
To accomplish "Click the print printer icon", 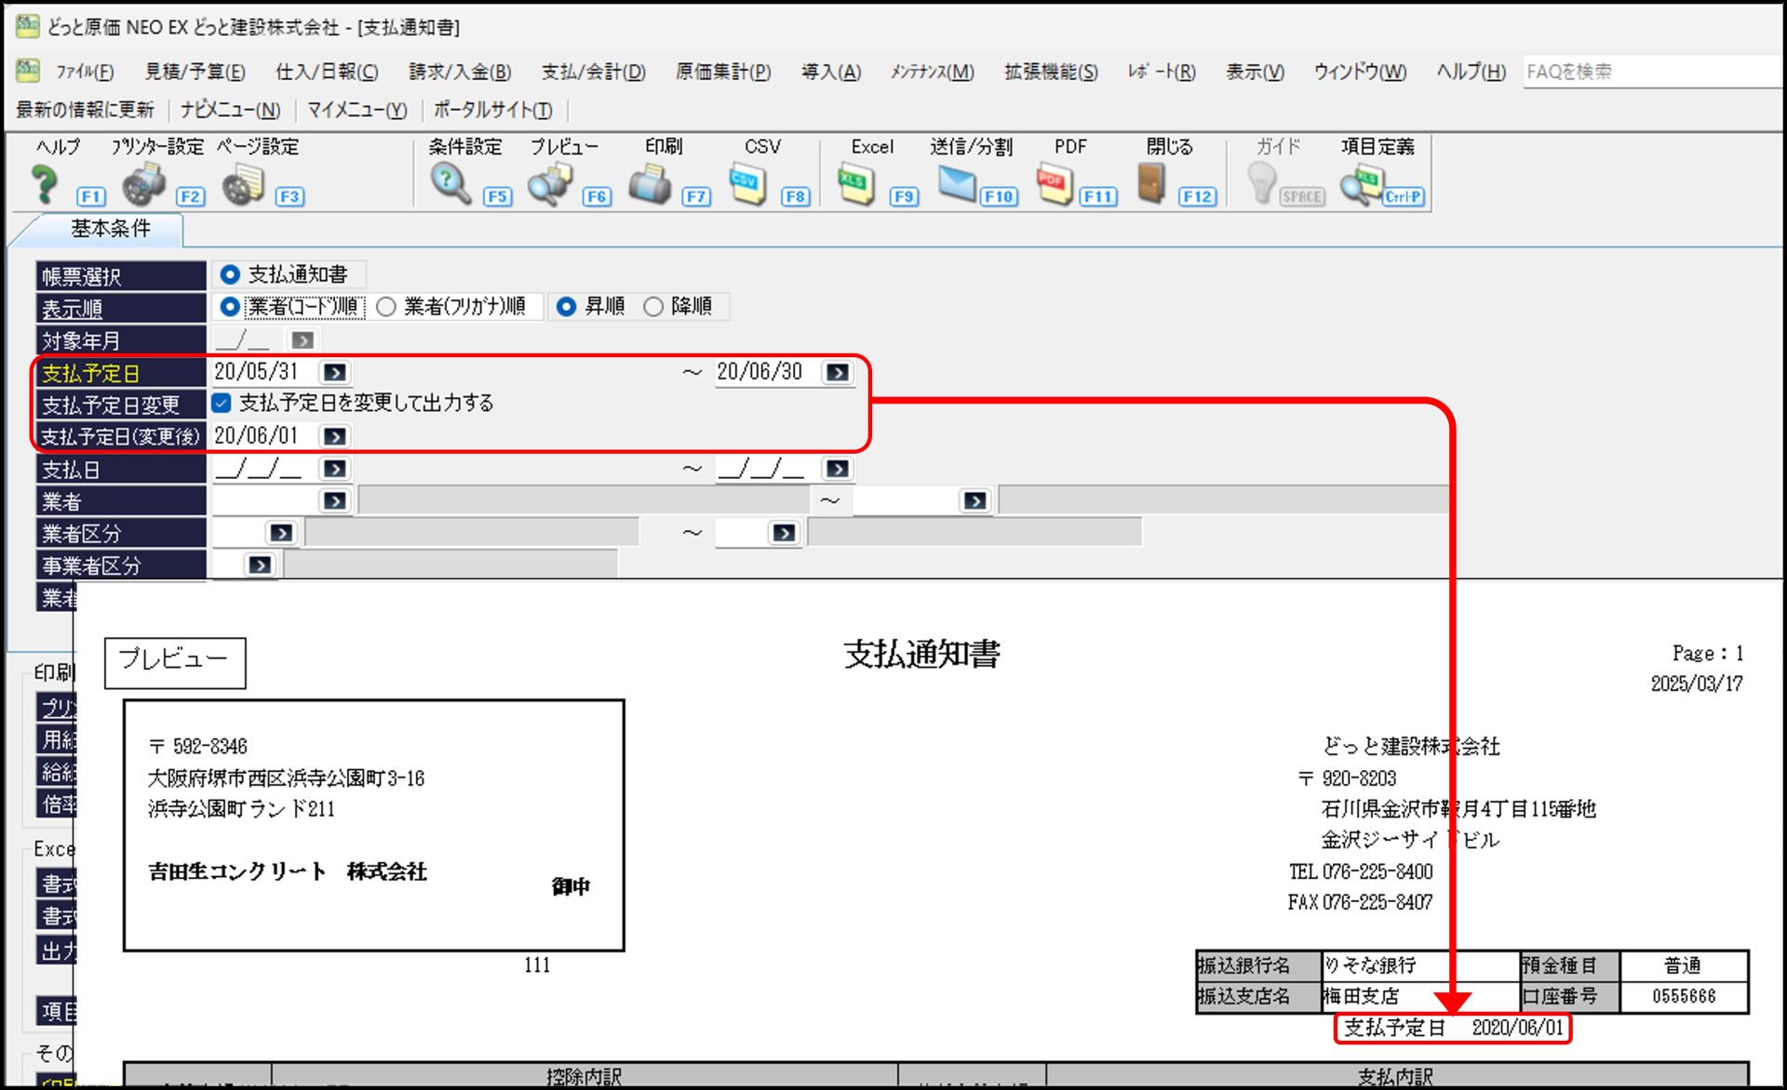I will coord(650,184).
